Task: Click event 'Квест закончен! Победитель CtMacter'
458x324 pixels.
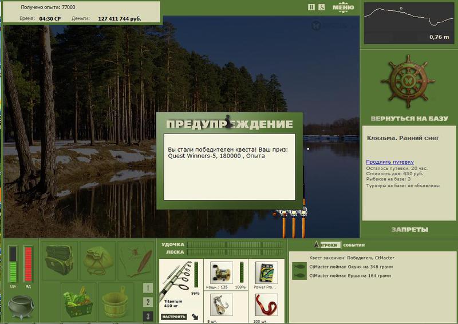Action: (352, 258)
